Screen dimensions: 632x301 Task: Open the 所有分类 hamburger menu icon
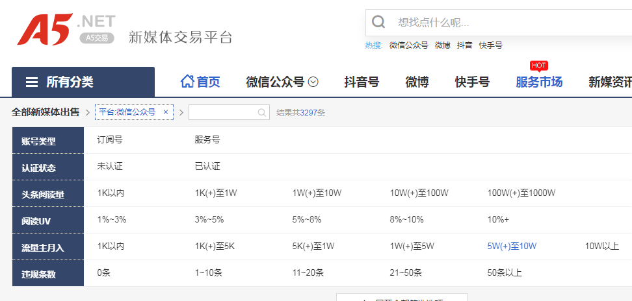pyautogui.click(x=31, y=82)
